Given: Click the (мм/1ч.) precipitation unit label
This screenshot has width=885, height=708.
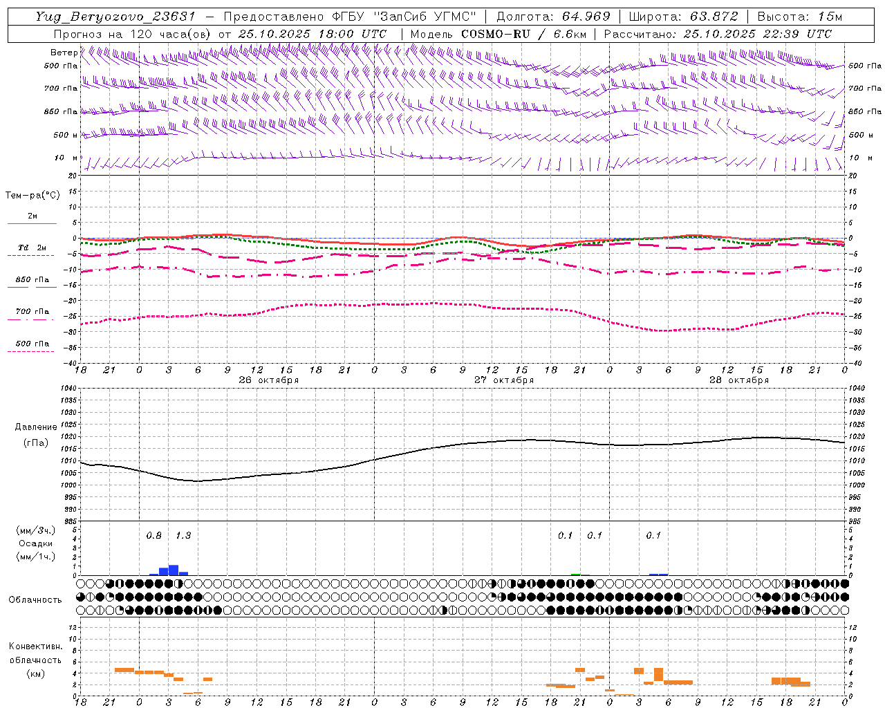Looking at the screenshot, I should coord(36,557).
